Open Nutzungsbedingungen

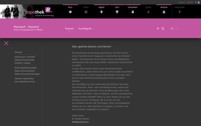tap(26, 68)
